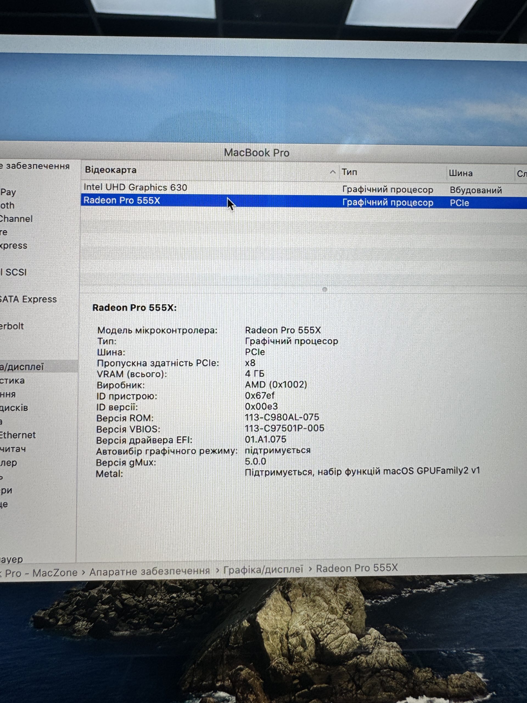Viewport: 527px width, 703px height.
Task: Click the Metal value mentioning GPUFamily2 v1
Action: click(362, 471)
